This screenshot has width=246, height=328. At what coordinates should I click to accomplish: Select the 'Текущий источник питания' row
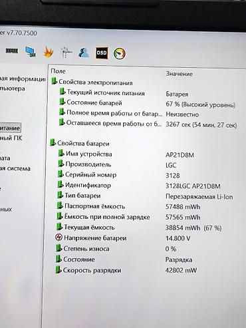tap(124, 92)
